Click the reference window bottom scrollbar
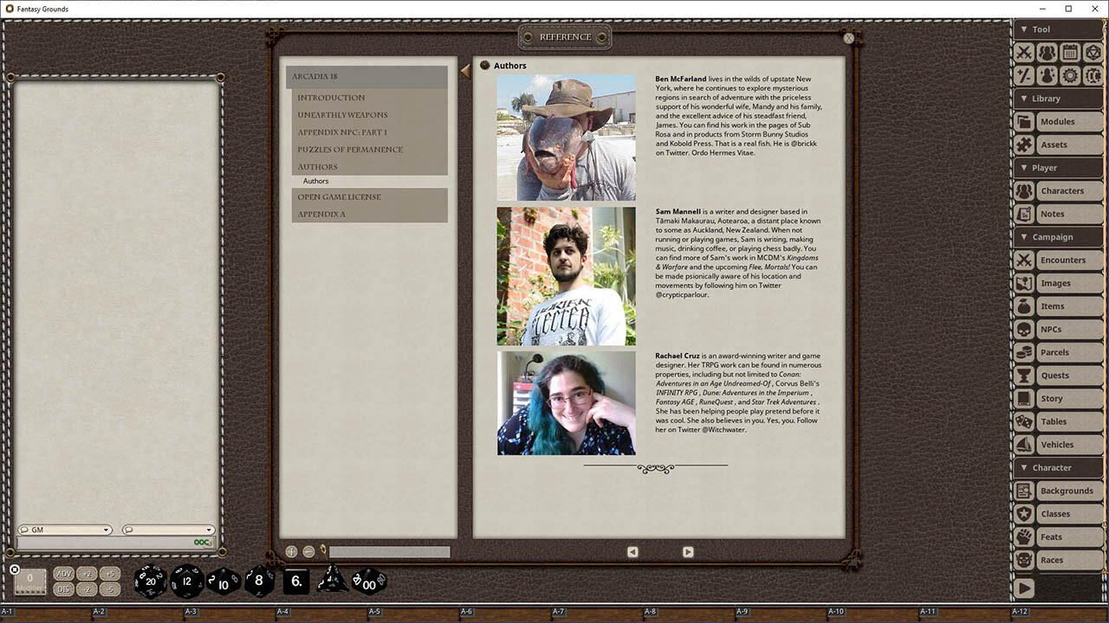 point(389,551)
